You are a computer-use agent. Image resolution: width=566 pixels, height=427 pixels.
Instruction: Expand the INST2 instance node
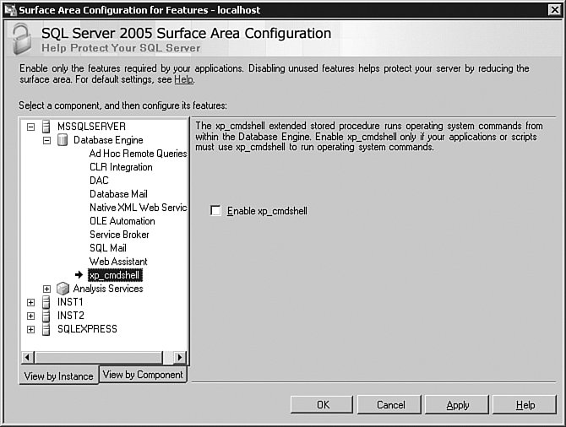(31, 316)
